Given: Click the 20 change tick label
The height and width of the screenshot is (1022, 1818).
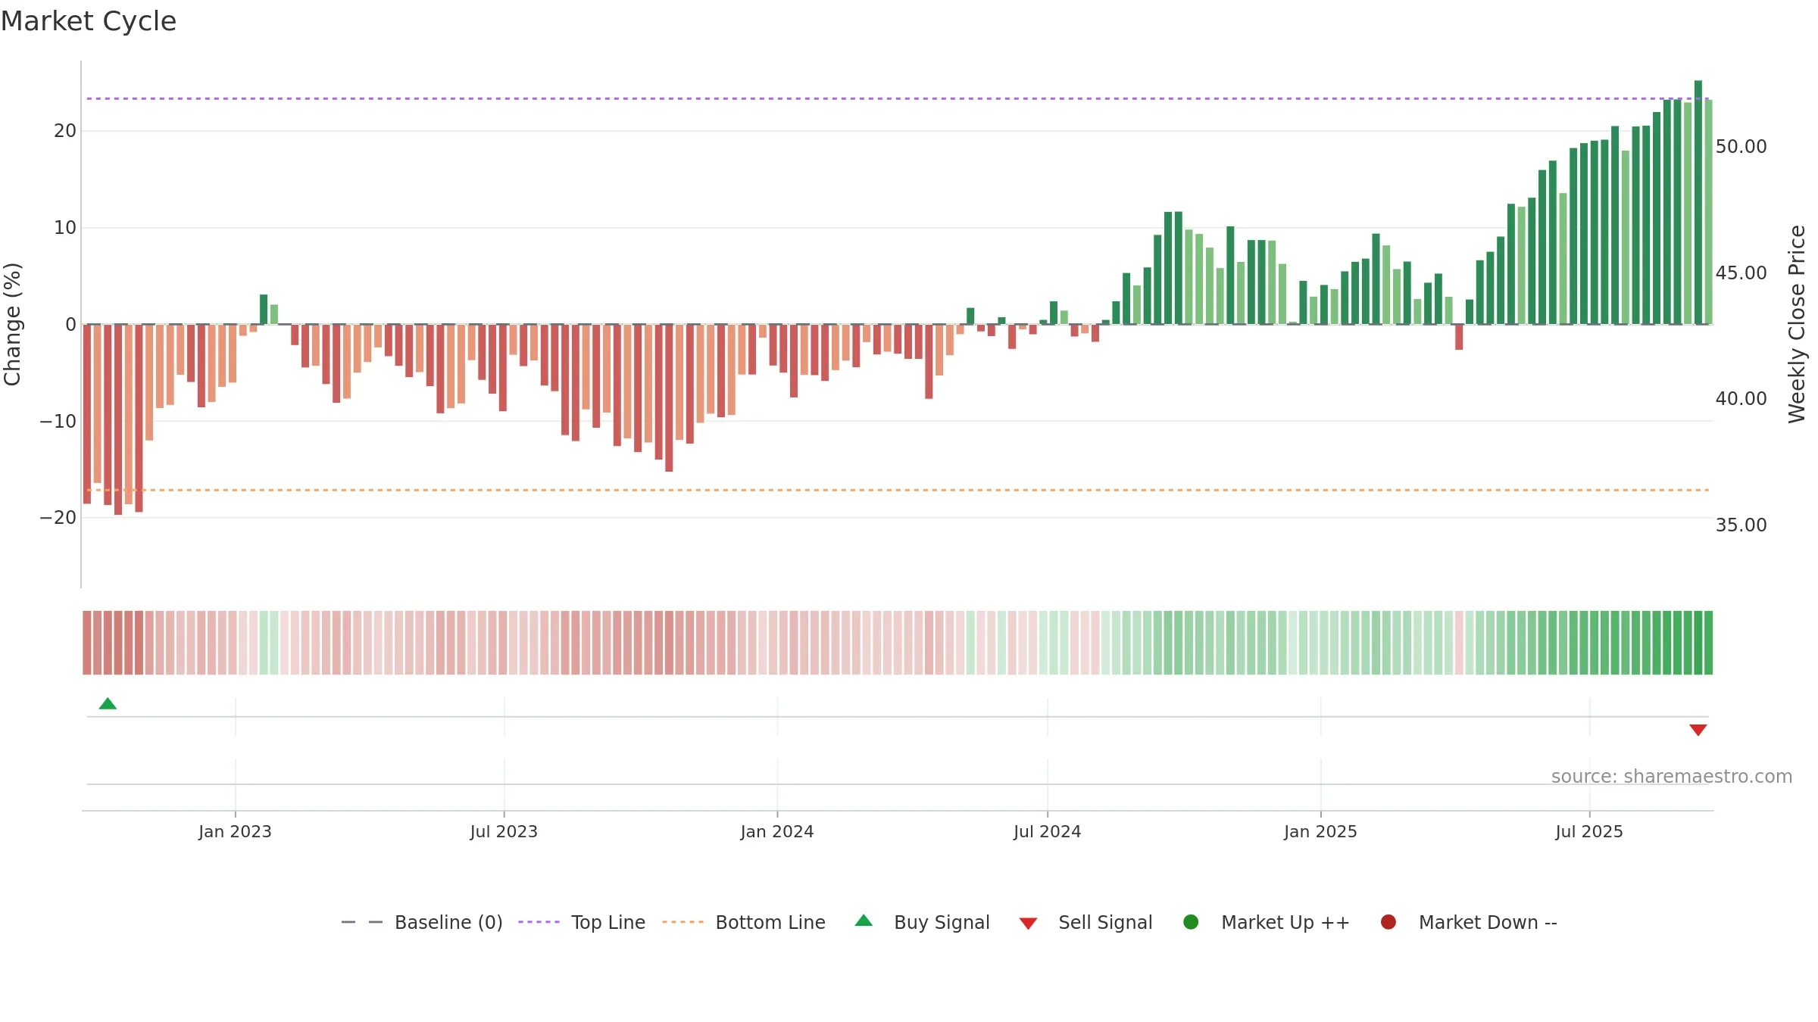Looking at the screenshot, I should pos(65,131).
